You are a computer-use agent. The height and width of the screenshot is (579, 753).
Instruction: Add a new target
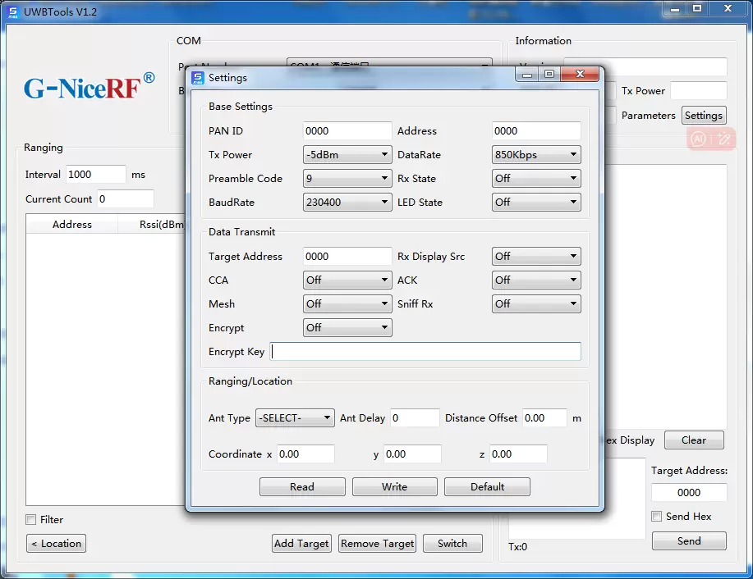(x=301, y=543)
